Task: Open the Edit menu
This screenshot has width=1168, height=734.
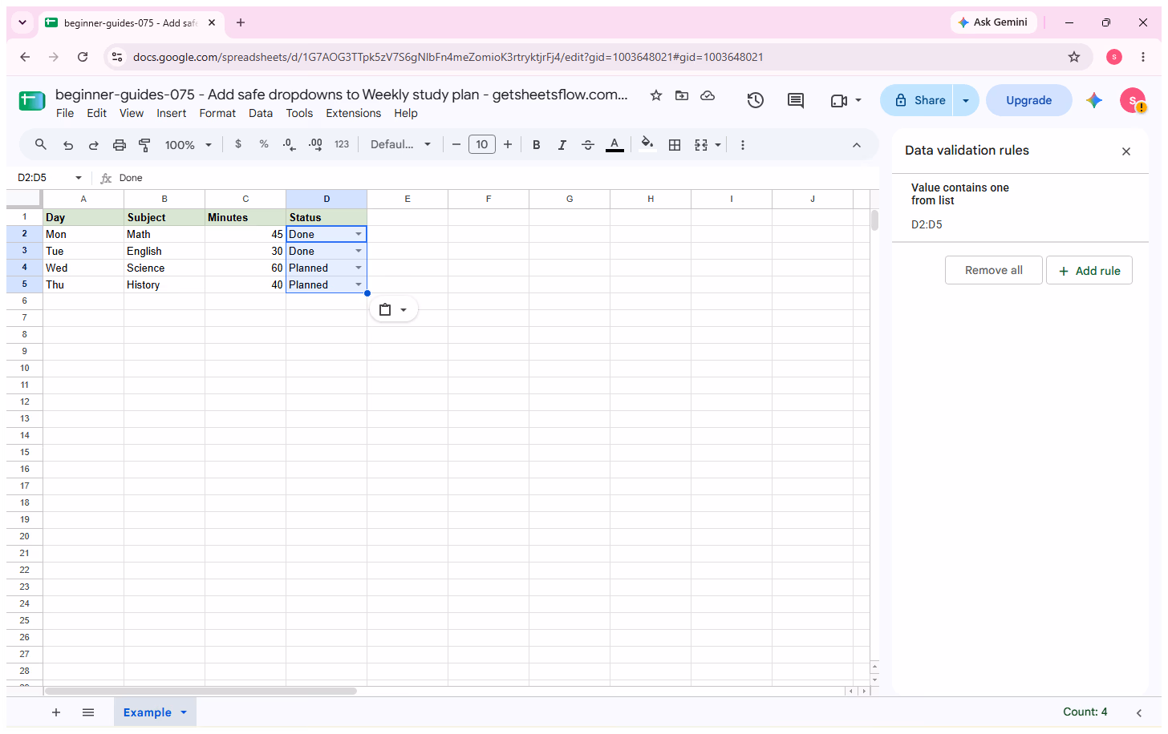Action: click(x=97, y=113)
